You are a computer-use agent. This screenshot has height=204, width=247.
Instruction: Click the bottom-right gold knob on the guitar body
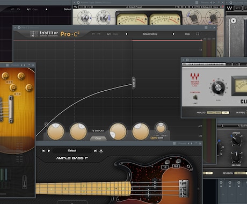pos(29,88)
